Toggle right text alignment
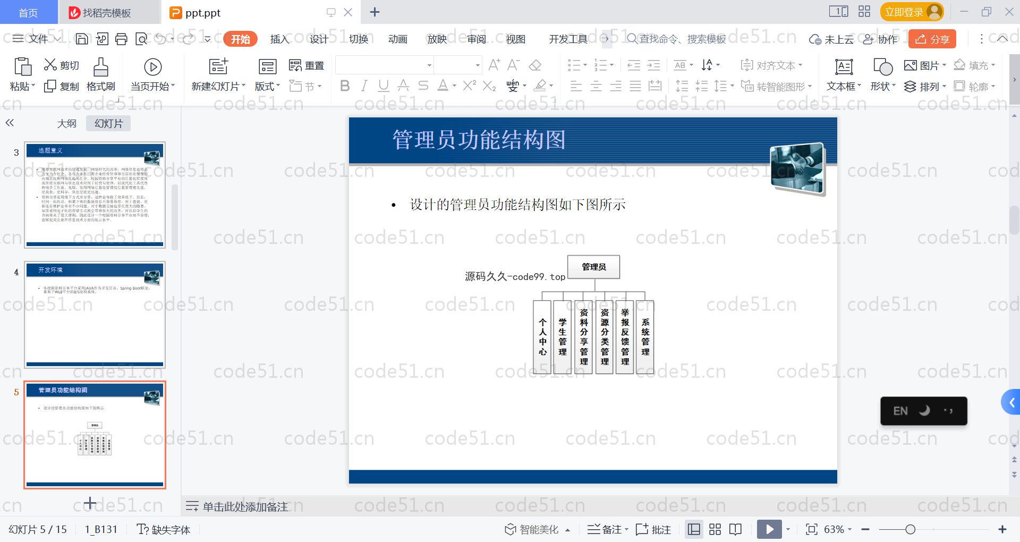Viewport: 1020px width, 542px height. [x=616, y=86]
